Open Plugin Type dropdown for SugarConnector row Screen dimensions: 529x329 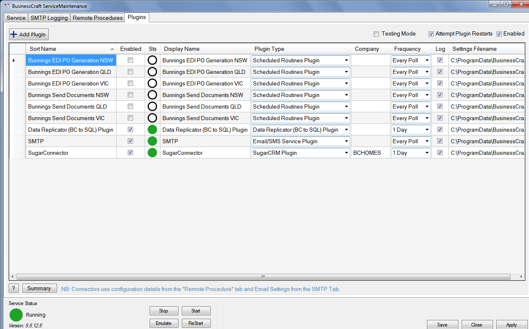(x=346, y=153)
